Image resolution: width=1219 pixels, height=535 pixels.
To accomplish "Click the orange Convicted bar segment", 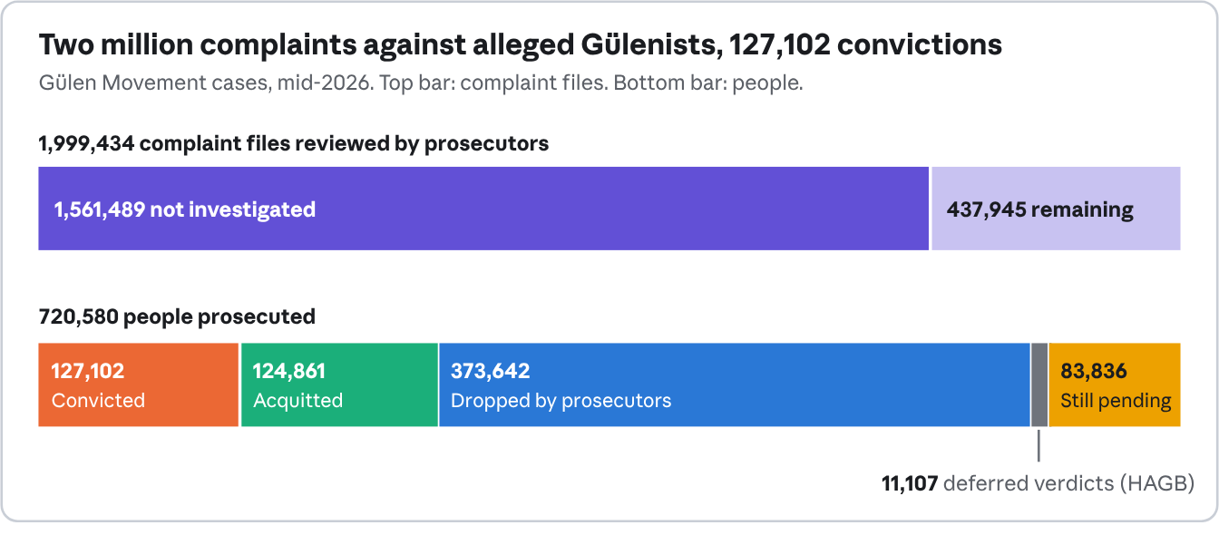I will [138, 384].
